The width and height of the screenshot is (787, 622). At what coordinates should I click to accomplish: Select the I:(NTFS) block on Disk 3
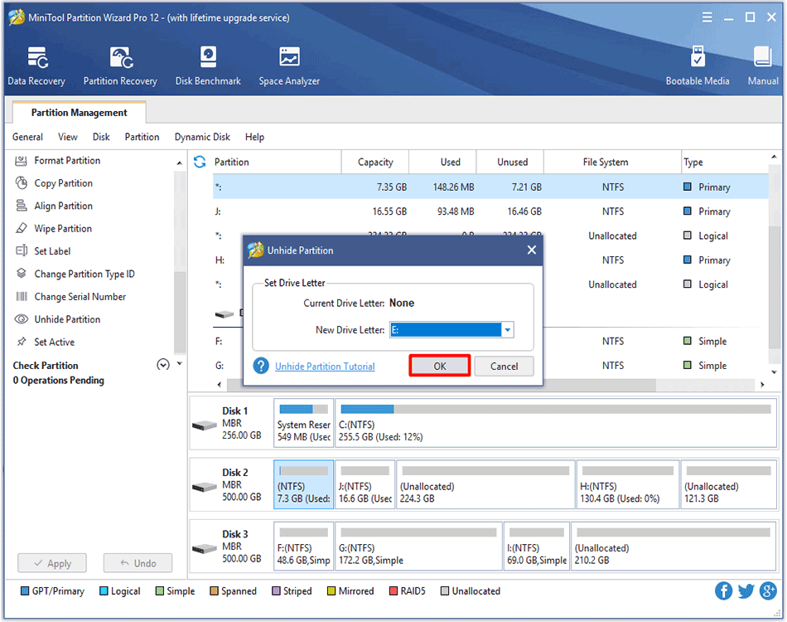(537, 547)
